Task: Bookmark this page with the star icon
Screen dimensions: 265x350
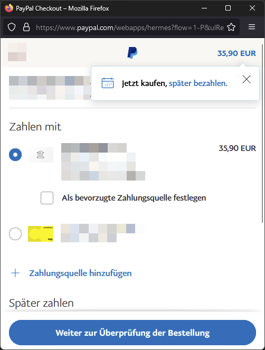Action: coord(231,27)
